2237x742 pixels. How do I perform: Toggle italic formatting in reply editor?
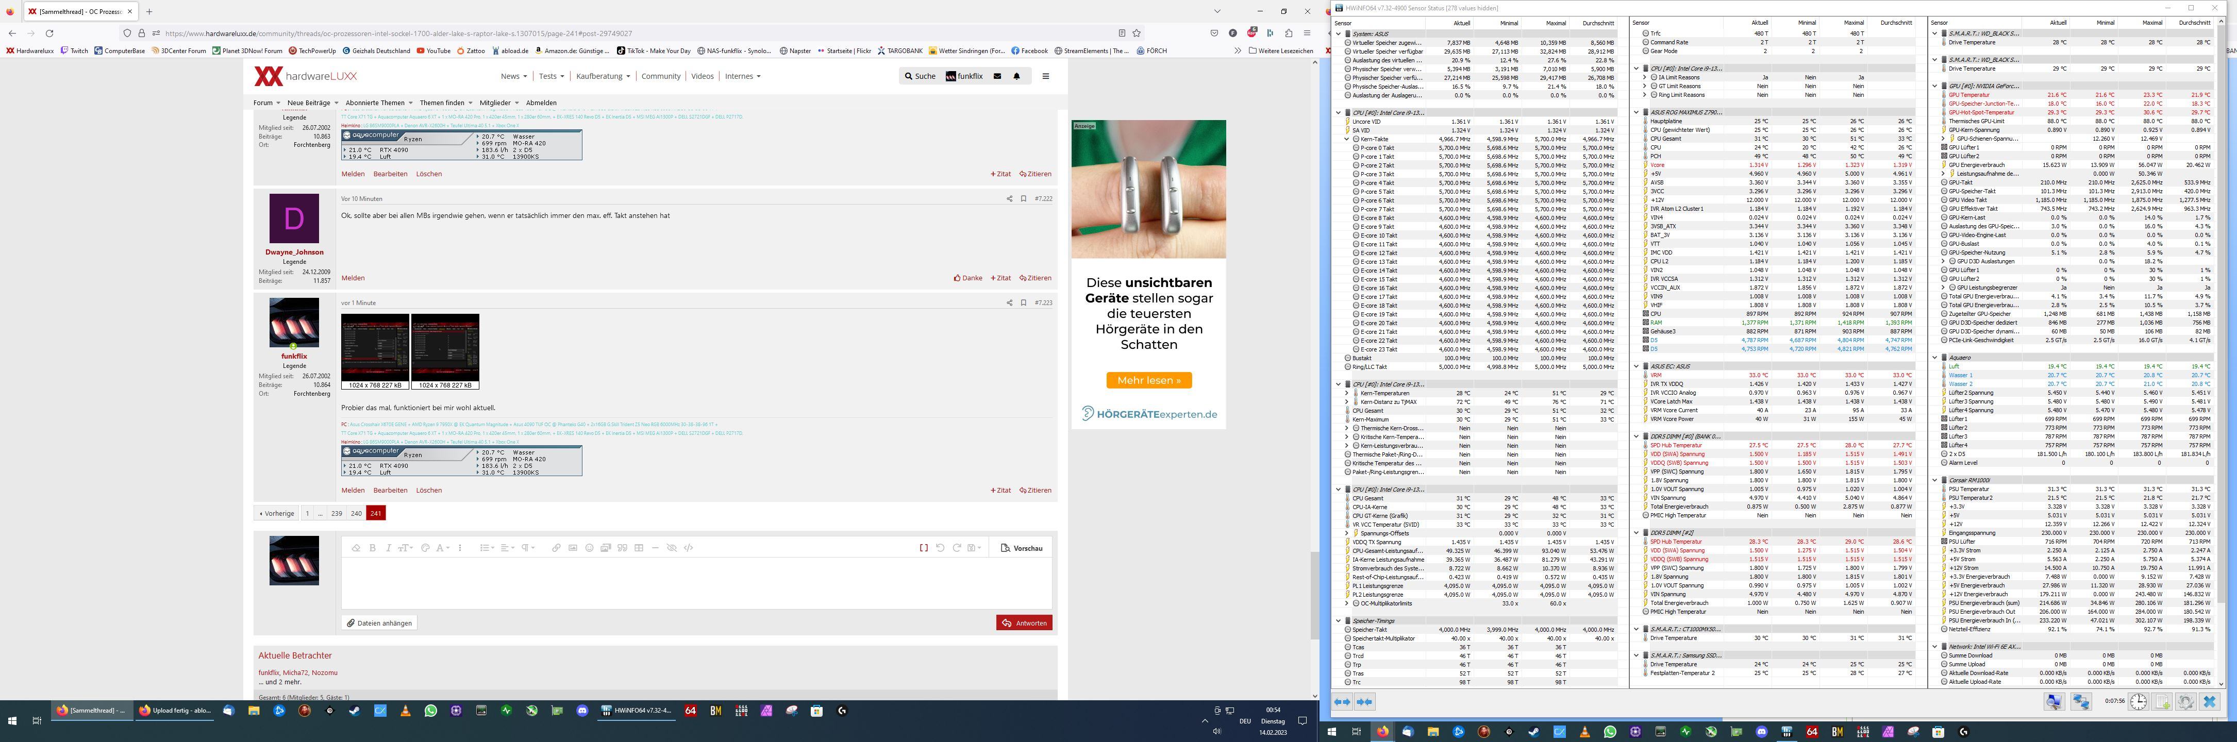coord(388,548)
